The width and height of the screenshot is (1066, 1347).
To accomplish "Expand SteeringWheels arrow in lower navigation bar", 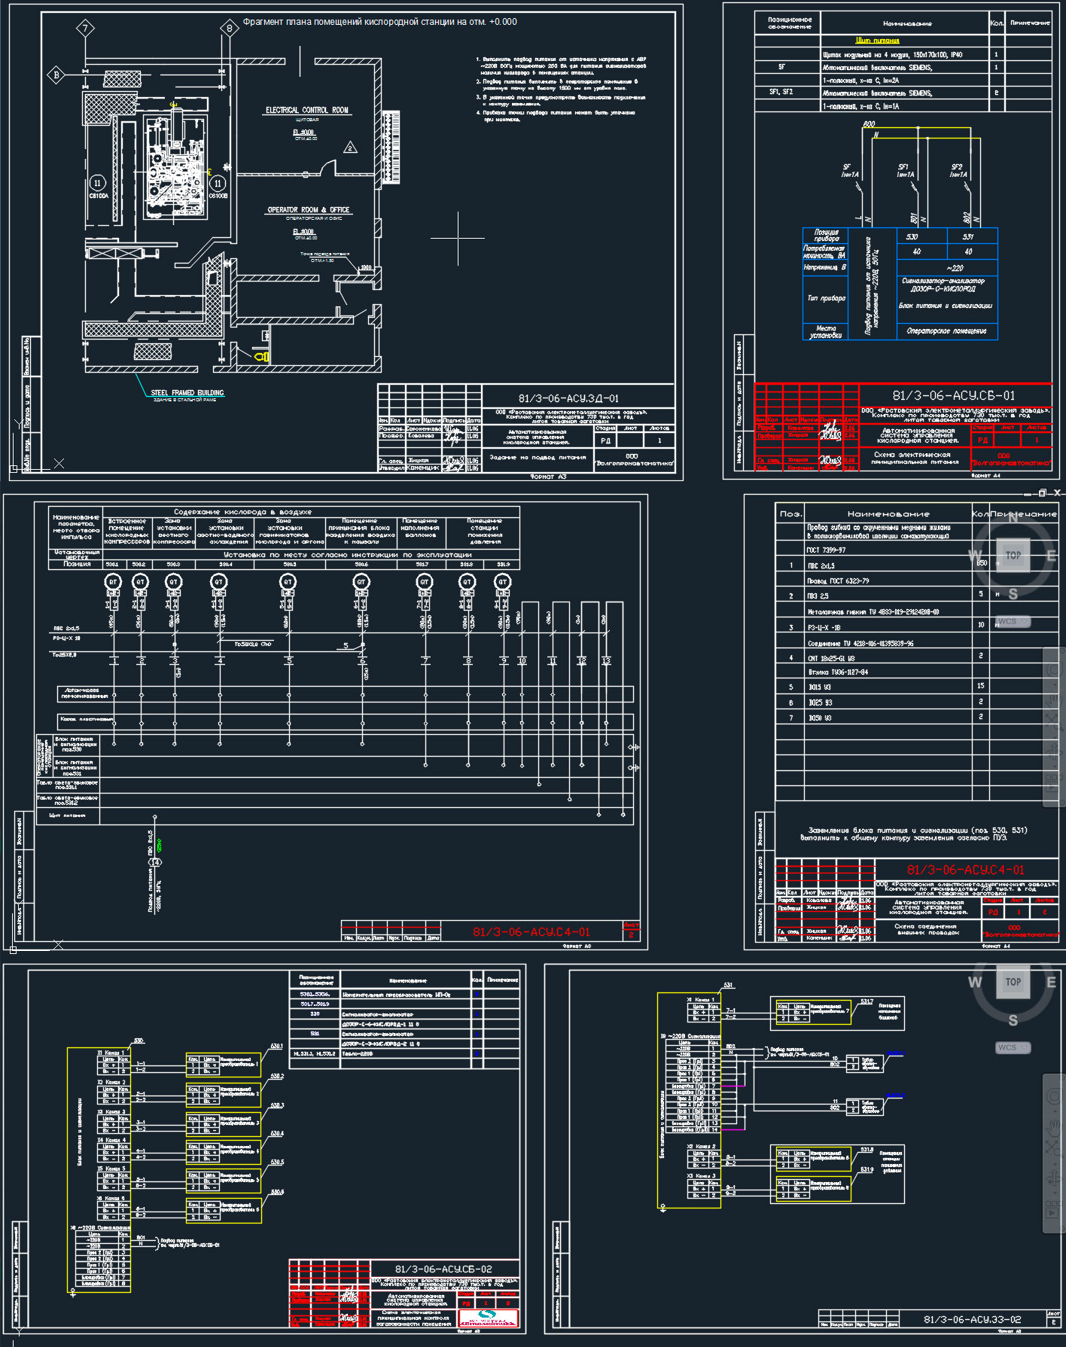I will tap(1055, 1111).
